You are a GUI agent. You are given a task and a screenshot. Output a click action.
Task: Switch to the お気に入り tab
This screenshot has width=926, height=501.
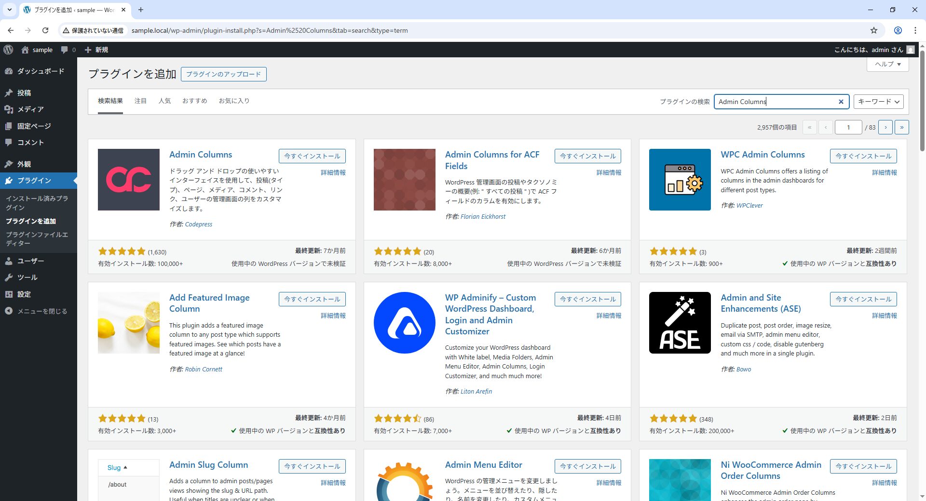(x=234, y=101)
